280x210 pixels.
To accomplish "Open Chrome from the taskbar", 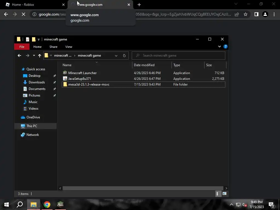I will 47,205.
